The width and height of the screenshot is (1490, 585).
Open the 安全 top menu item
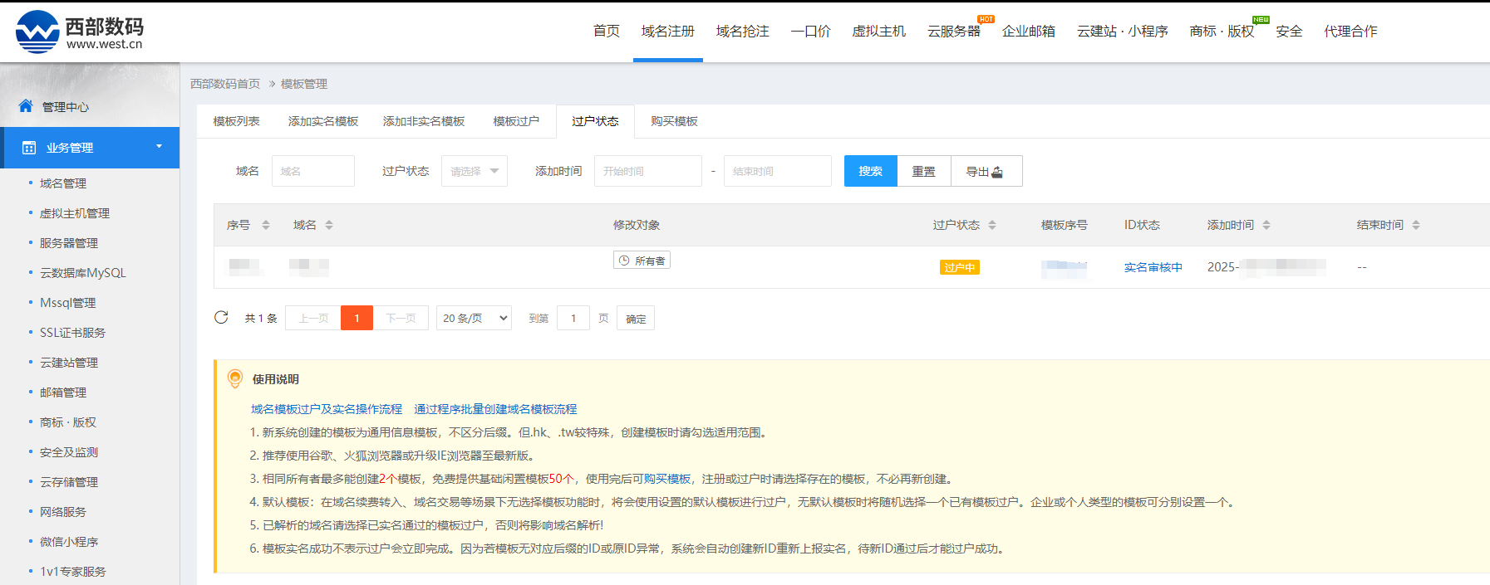[1290, 31]
